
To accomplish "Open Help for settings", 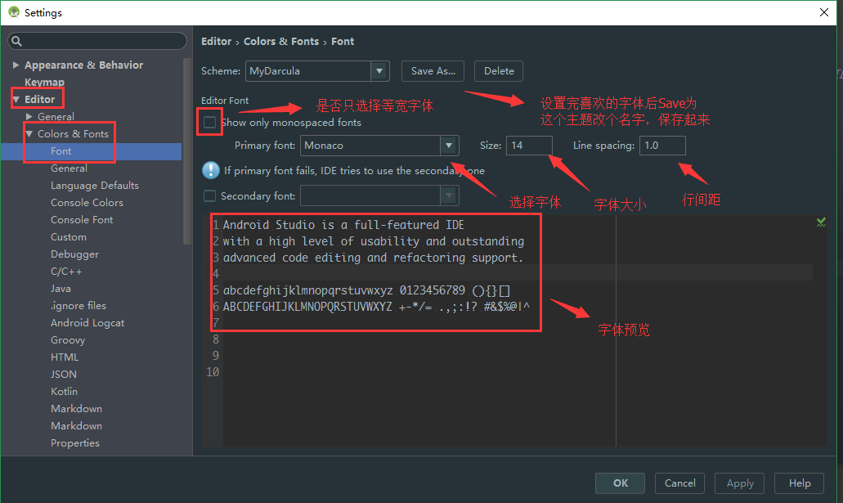I will 800,483.
